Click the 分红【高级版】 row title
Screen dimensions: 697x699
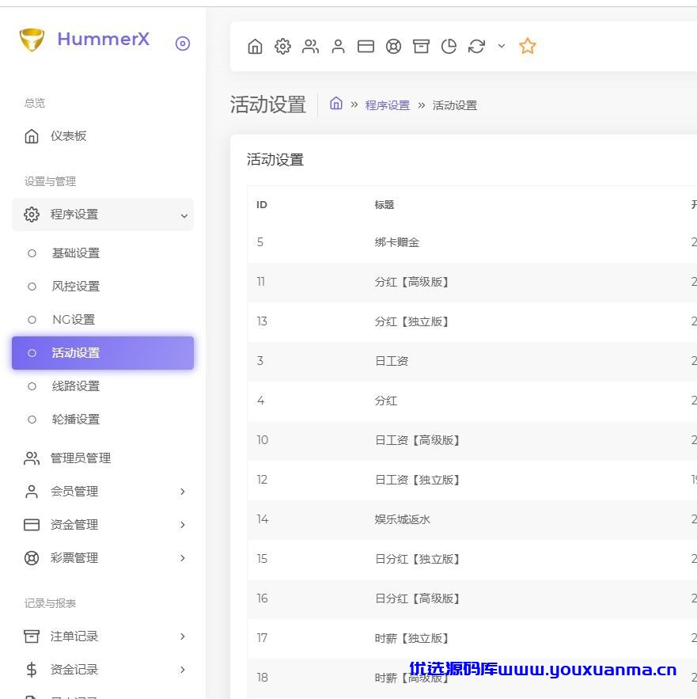411,282
